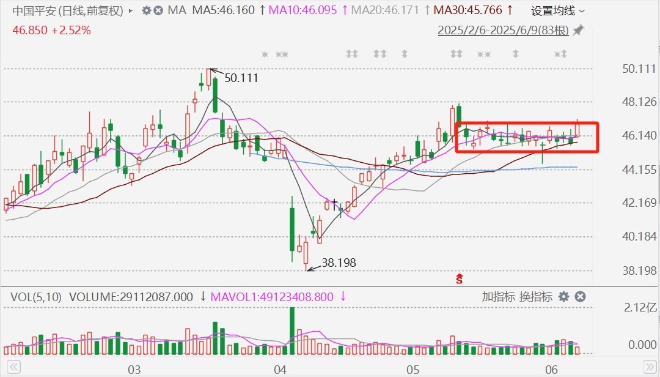
Task: Expand the 中国平安(日线,前复权) period dropdown arrow
Action: [x=131, y=11]
